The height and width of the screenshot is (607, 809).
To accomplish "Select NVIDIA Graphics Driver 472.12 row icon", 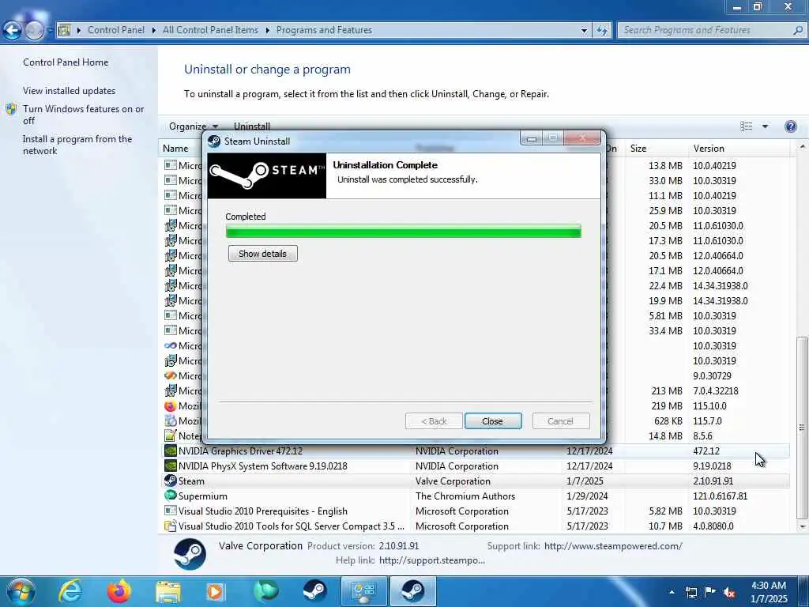I will [x=171, y=451].
